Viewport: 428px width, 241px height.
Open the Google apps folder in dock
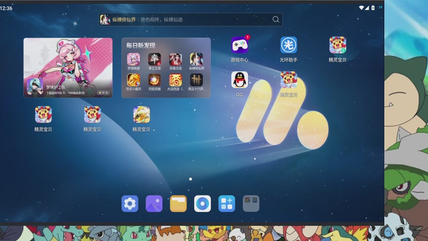(x=251, y=204)
